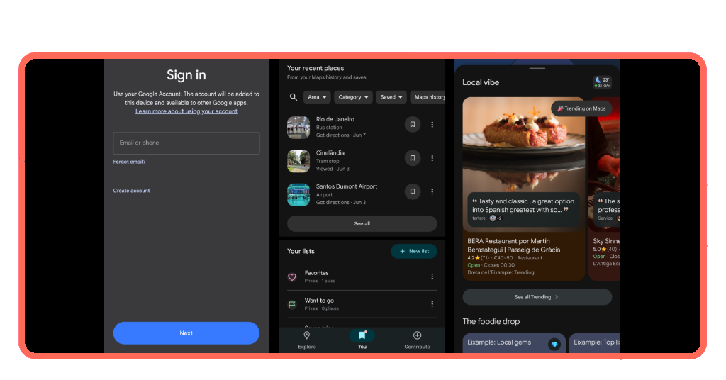Click 'The foodie drop' heading
Image resolution: width=726 pixels, height=380 pixels.
point(491,321)
